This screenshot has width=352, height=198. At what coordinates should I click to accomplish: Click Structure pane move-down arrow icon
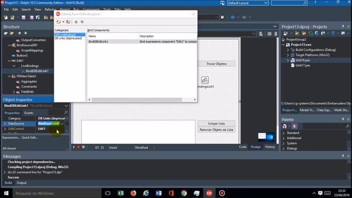[26, 33]
